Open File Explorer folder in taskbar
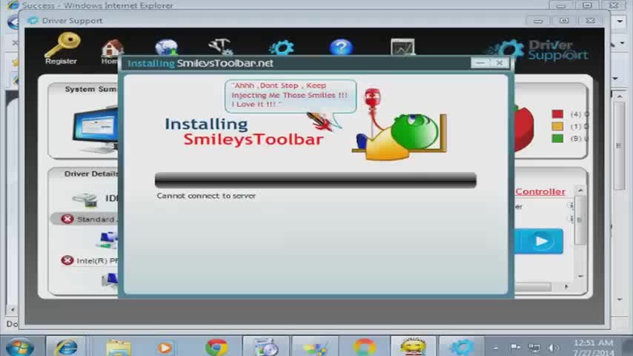 click(x=118, y=348)
